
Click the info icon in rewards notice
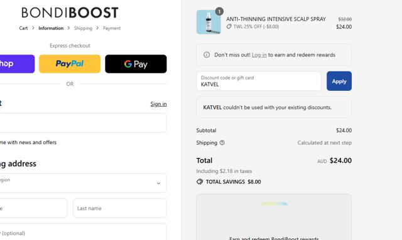[x=207, y=55]
